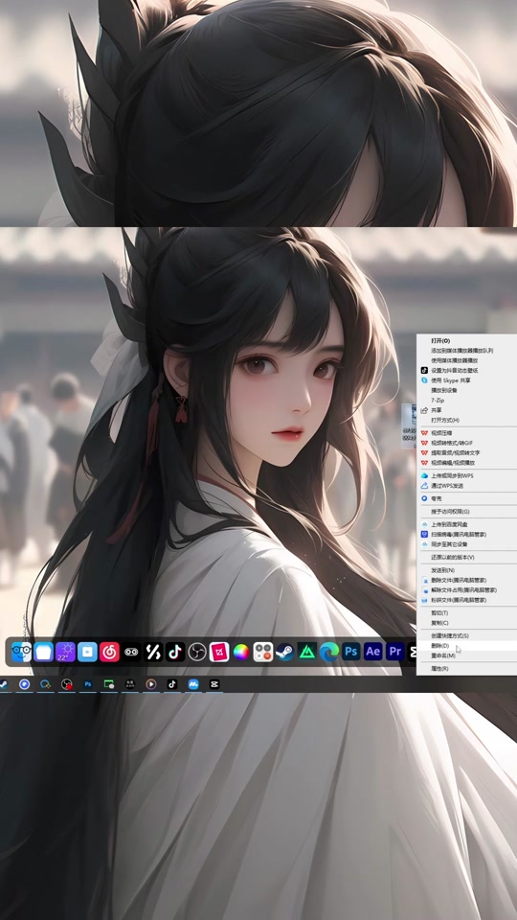The height and width of the screenshot is (920, 517).
Task: Launch Steam from the dock
Action: [x=285, y=652]
